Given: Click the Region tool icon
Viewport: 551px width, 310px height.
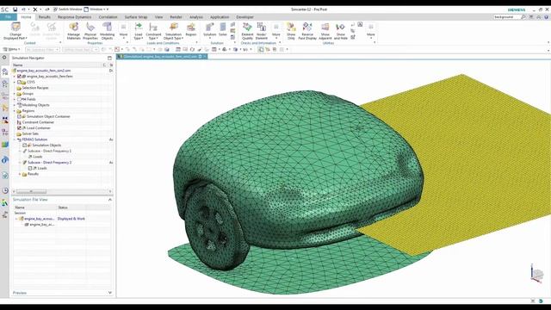Looking at the screenshot, I should tap(191, 30).
